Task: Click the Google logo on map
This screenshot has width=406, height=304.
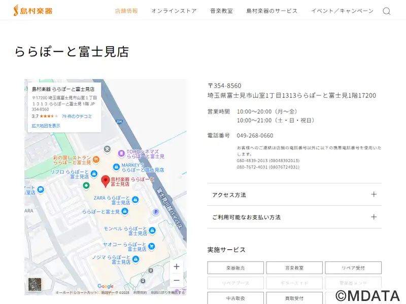Action: tap(106, 286)
